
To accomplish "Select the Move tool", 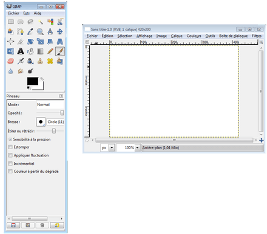I will [60, 32].
